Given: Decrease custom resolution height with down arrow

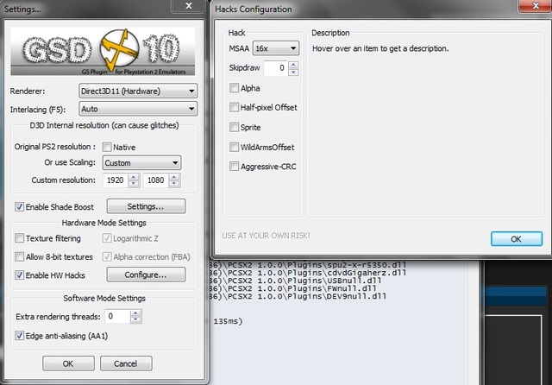Looking at the screenshot, I should pos(174,184).
